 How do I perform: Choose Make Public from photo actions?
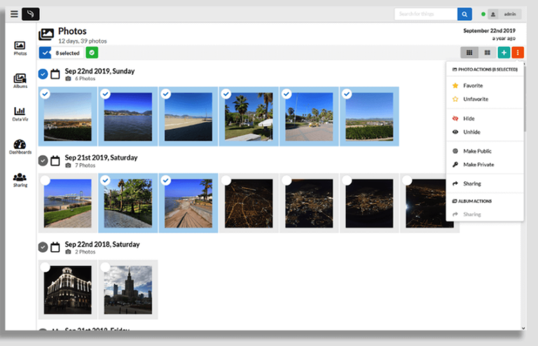485,151
